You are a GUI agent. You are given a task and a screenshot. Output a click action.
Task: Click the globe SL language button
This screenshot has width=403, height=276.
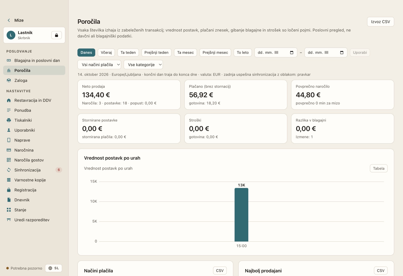(54, 268)
